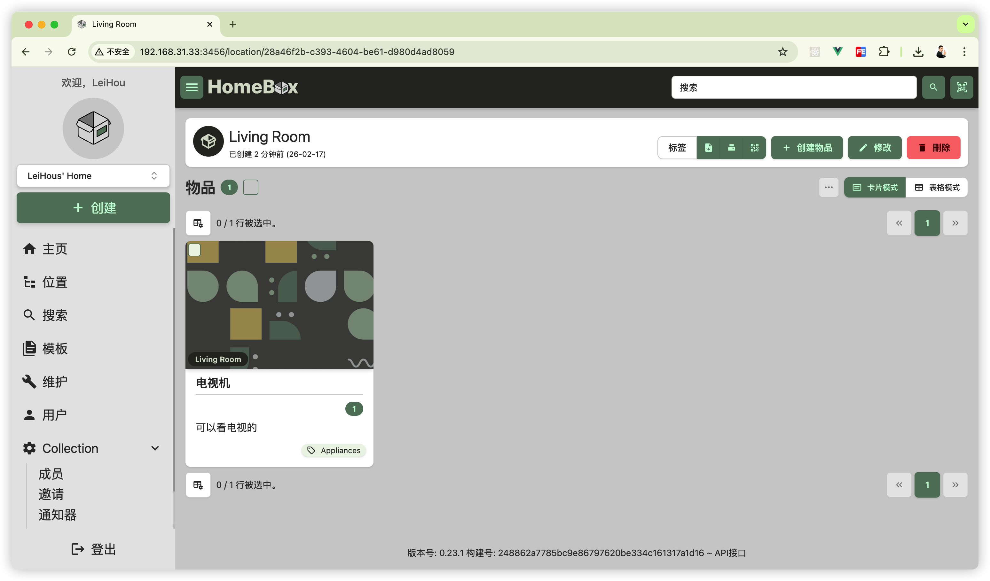The height and width of the screenshot is (581, 990).
Task: Click the 创建物品 button
Action: tap(806, 148)
